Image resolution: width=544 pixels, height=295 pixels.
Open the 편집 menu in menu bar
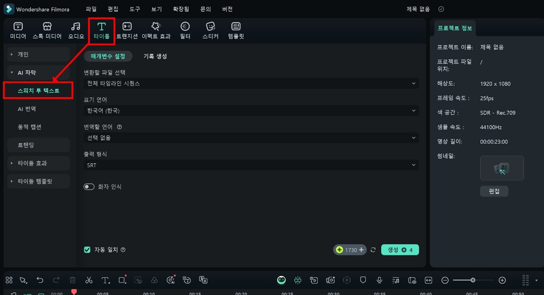coord(113,9)
